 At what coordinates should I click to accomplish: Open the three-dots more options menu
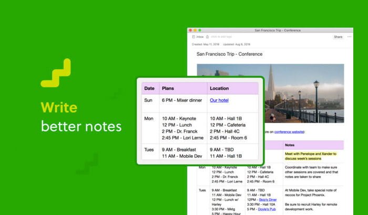click(349, 37)
